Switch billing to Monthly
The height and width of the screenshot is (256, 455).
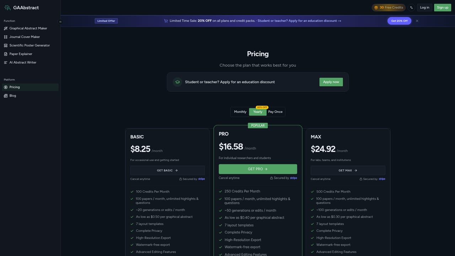[x=240, y=112]
